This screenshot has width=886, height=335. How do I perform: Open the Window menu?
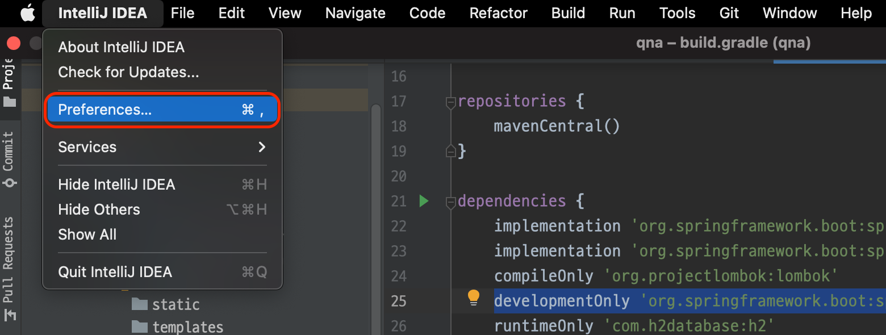789,13
